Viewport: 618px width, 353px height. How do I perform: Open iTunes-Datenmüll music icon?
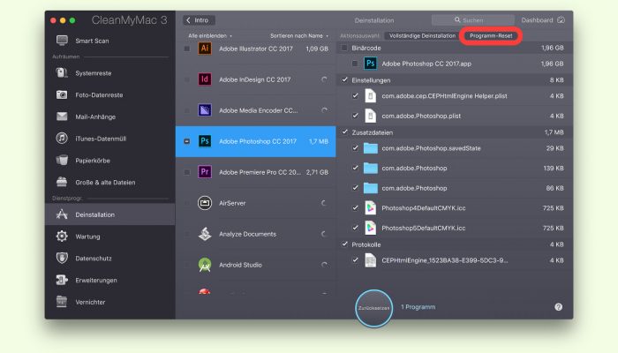click(62, 139)
